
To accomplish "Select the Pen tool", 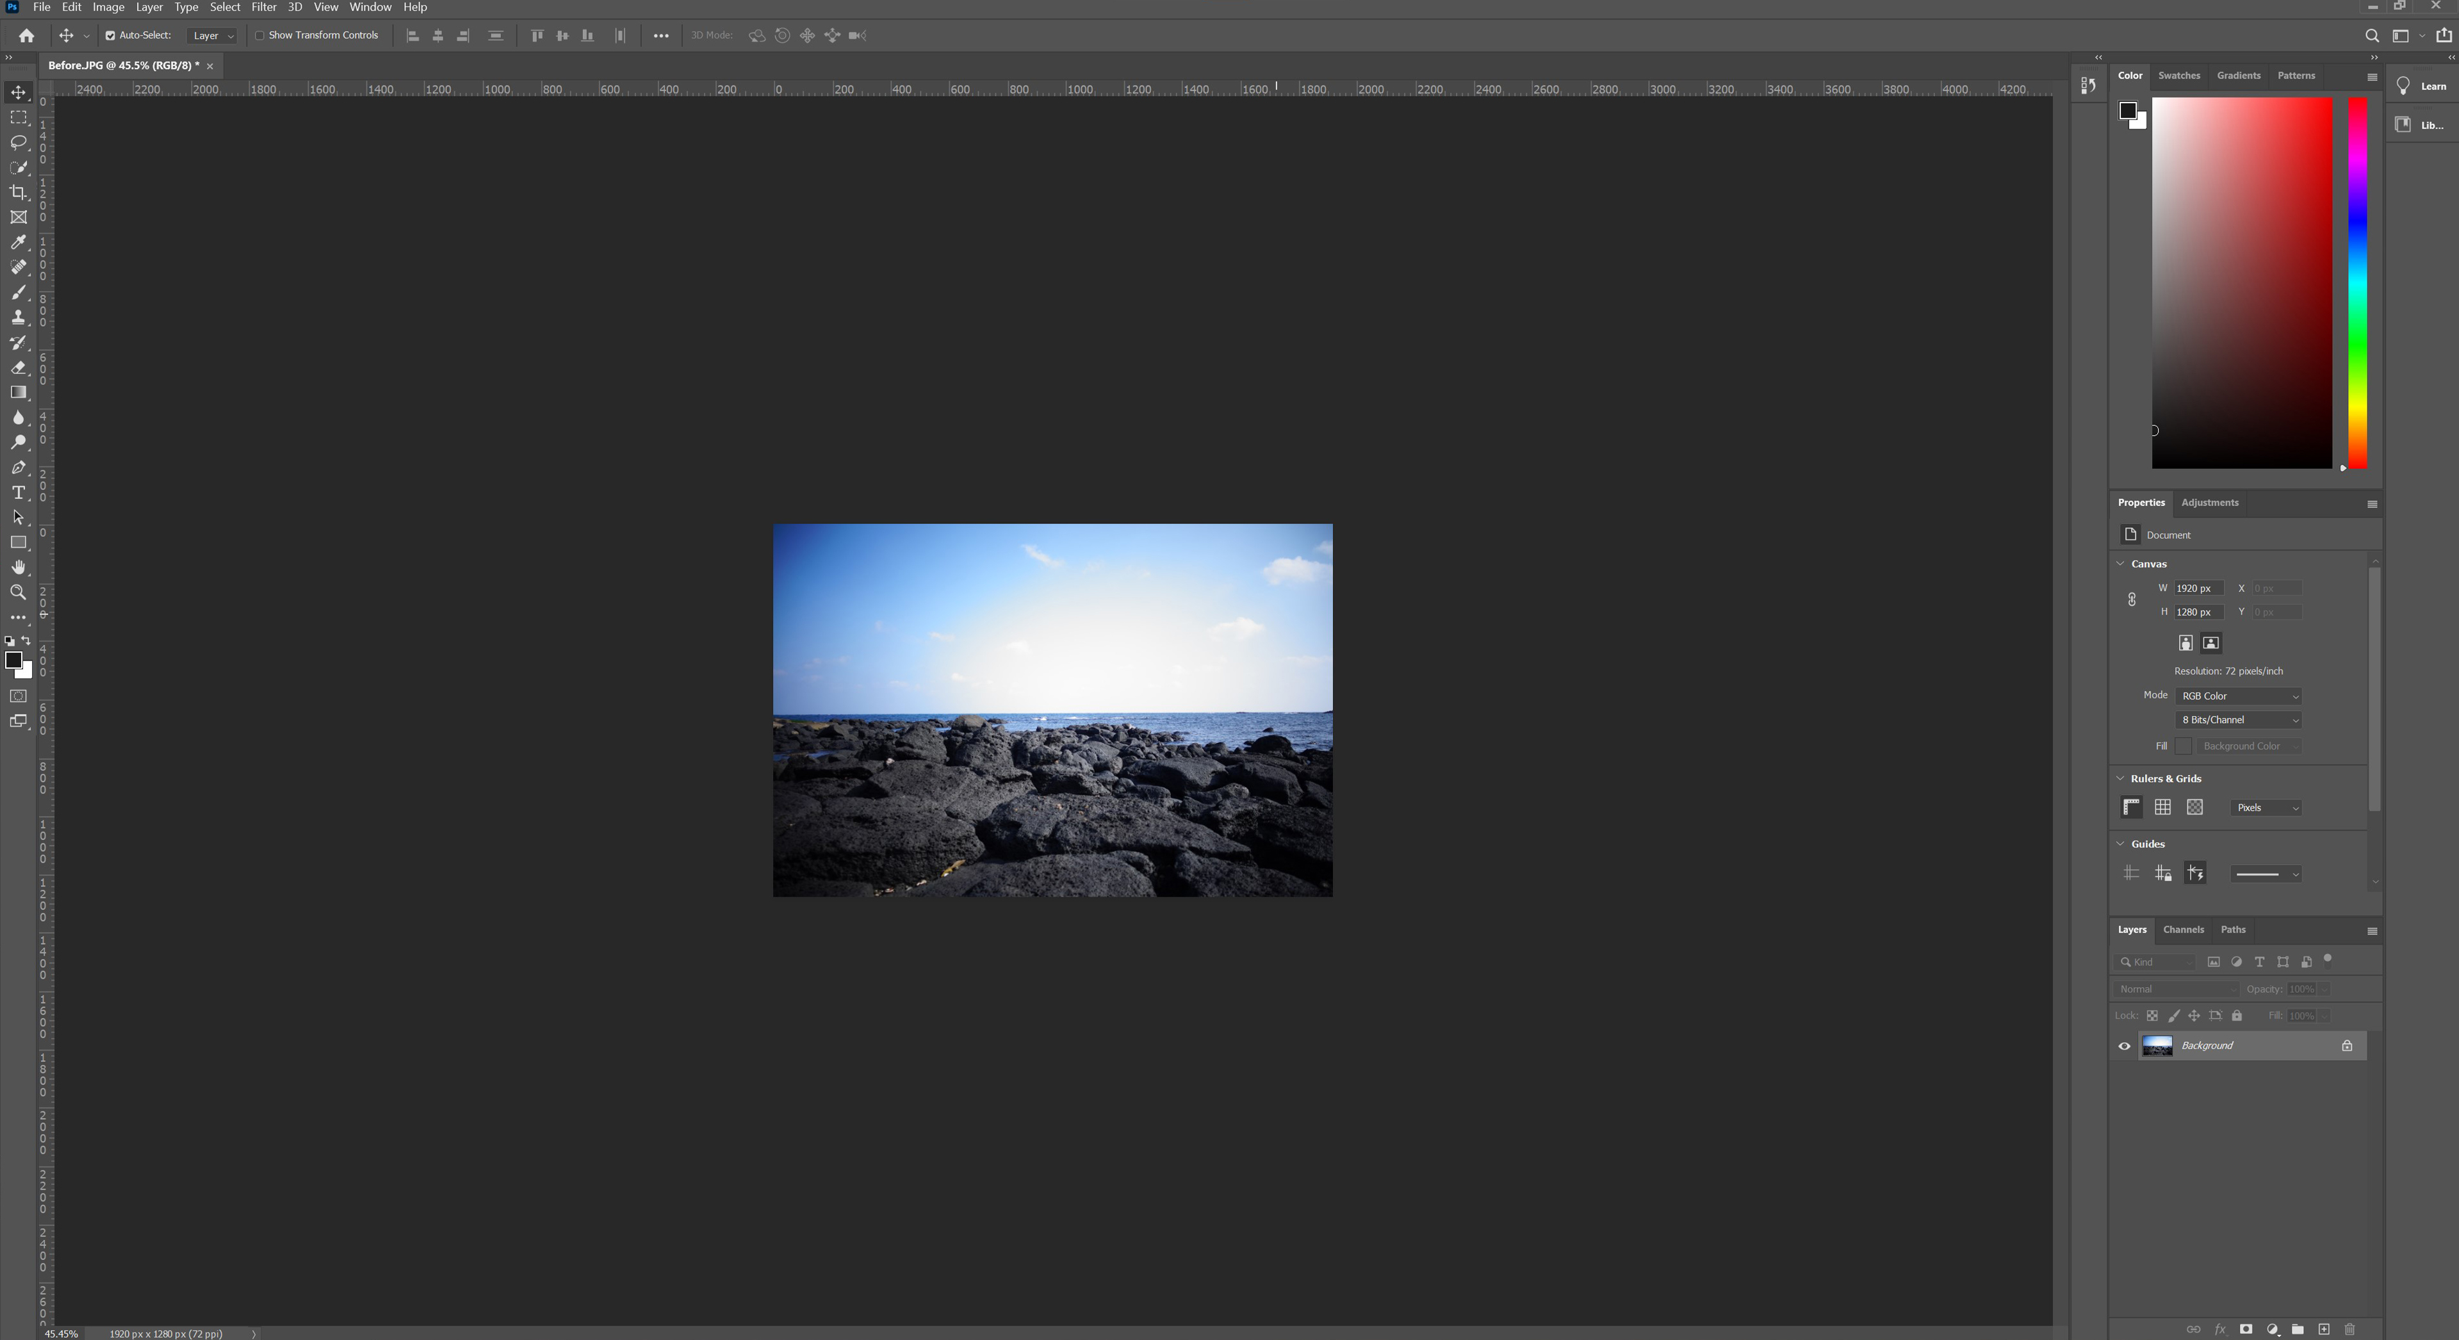I will coord(18,468).
